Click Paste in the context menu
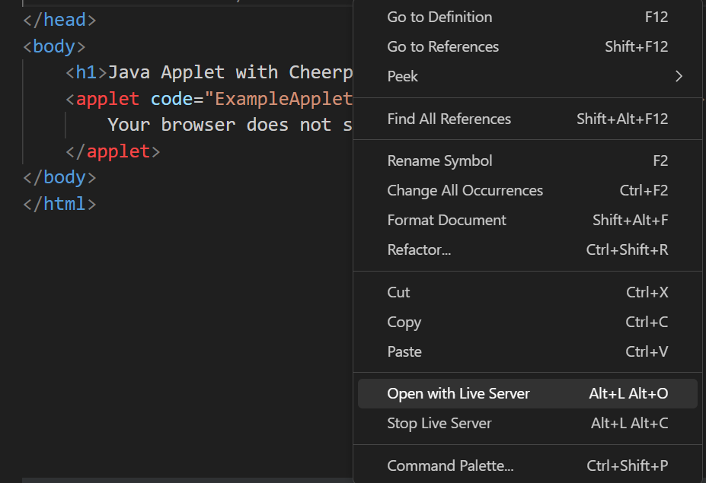The image size is (706, 483). coord(527,352)
